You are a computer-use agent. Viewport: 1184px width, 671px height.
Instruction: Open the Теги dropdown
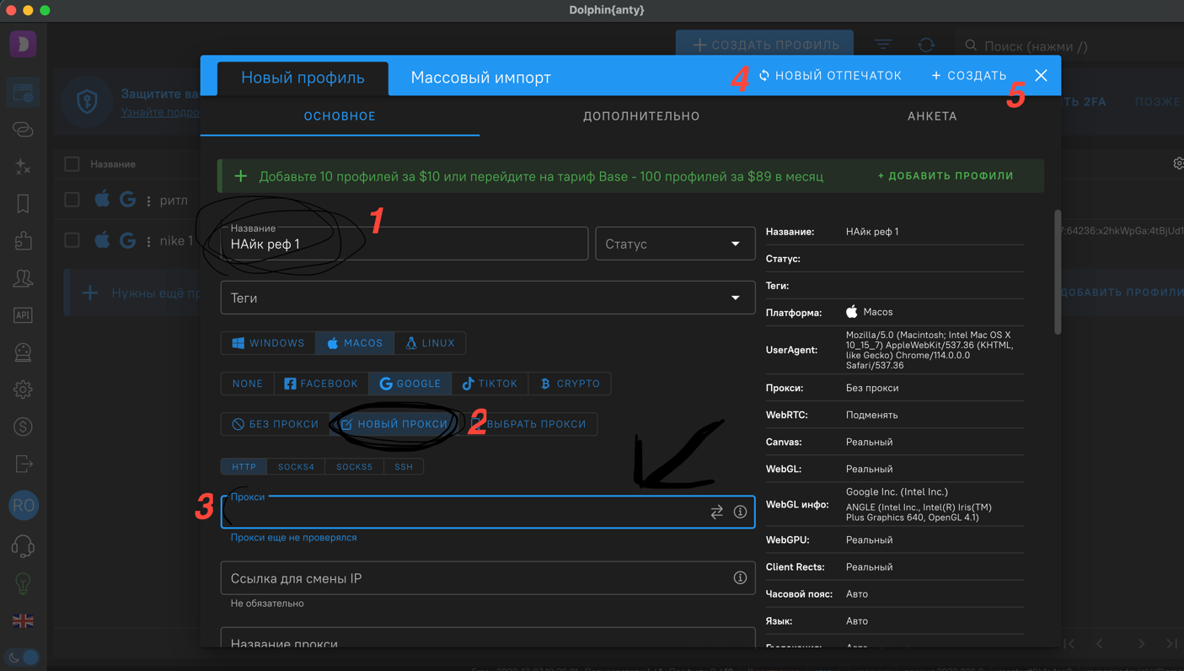pyautogui.click(x=488, y=298)
